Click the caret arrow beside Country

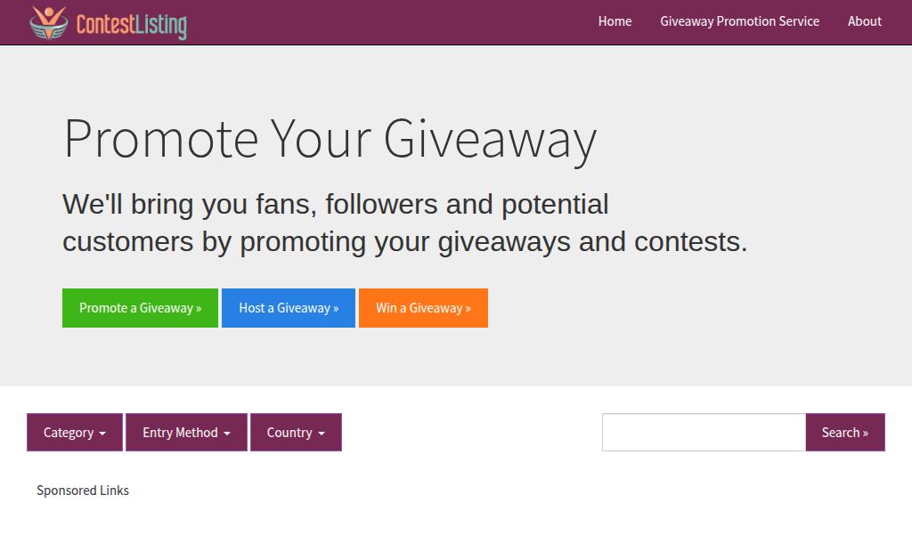tap(321, 434)
